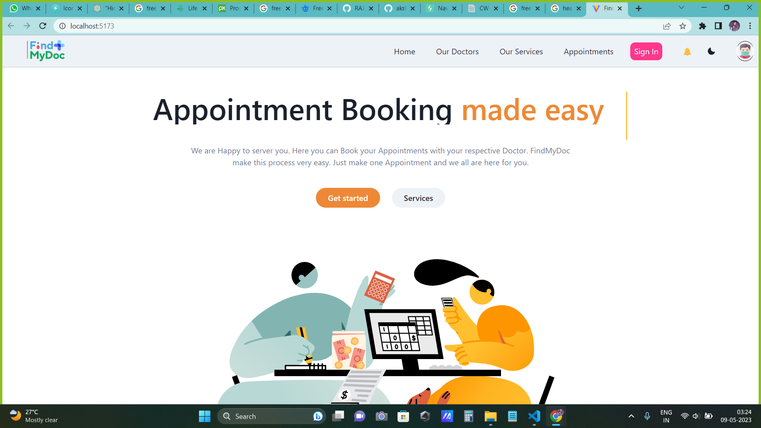This screenshot has width=761, height=428.
Task: Click the notification bell icon
Action: click(x=687, y=52)
